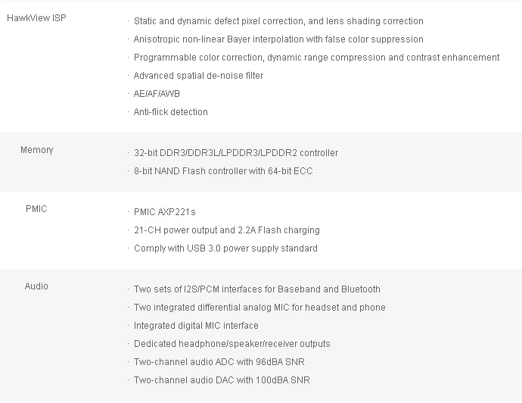
Task: Select 'Integrated digital MIC interface' item
Action: (196, 326)
